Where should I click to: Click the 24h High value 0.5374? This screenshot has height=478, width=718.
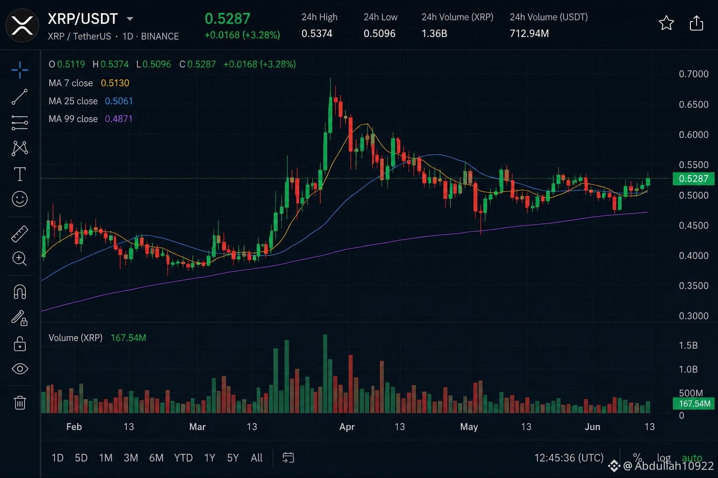317,34
